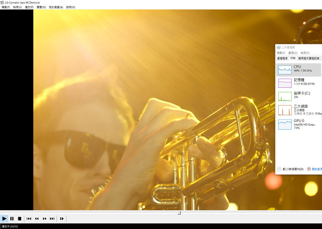Click the frame step button
The image size is (322, 229).
tap(62, 218)
